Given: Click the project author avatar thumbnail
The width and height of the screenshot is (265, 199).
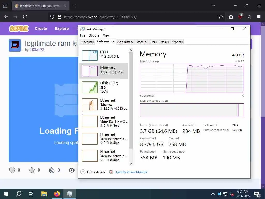Looking at the screenshot, I should (15, 45).
